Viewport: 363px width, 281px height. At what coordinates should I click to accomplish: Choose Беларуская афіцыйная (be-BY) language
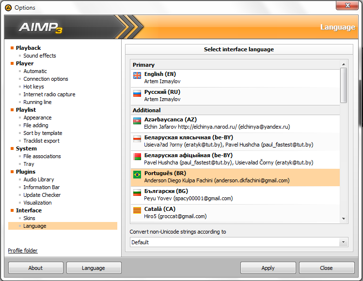pyautogui.click(x=236, y=160)
